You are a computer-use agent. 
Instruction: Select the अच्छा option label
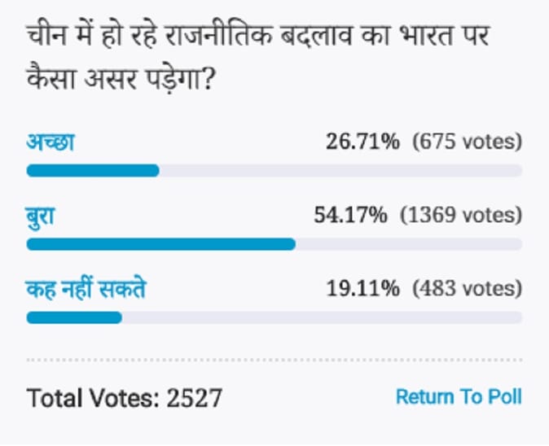(51, 142)
